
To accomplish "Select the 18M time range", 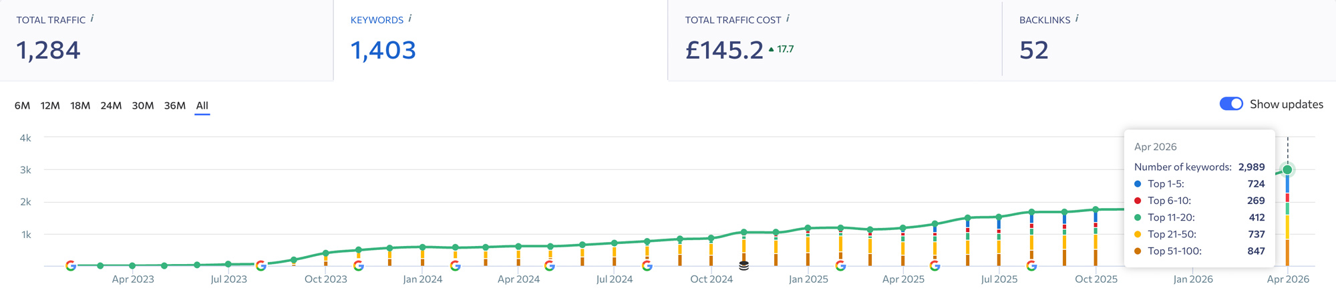I will 80,105.
